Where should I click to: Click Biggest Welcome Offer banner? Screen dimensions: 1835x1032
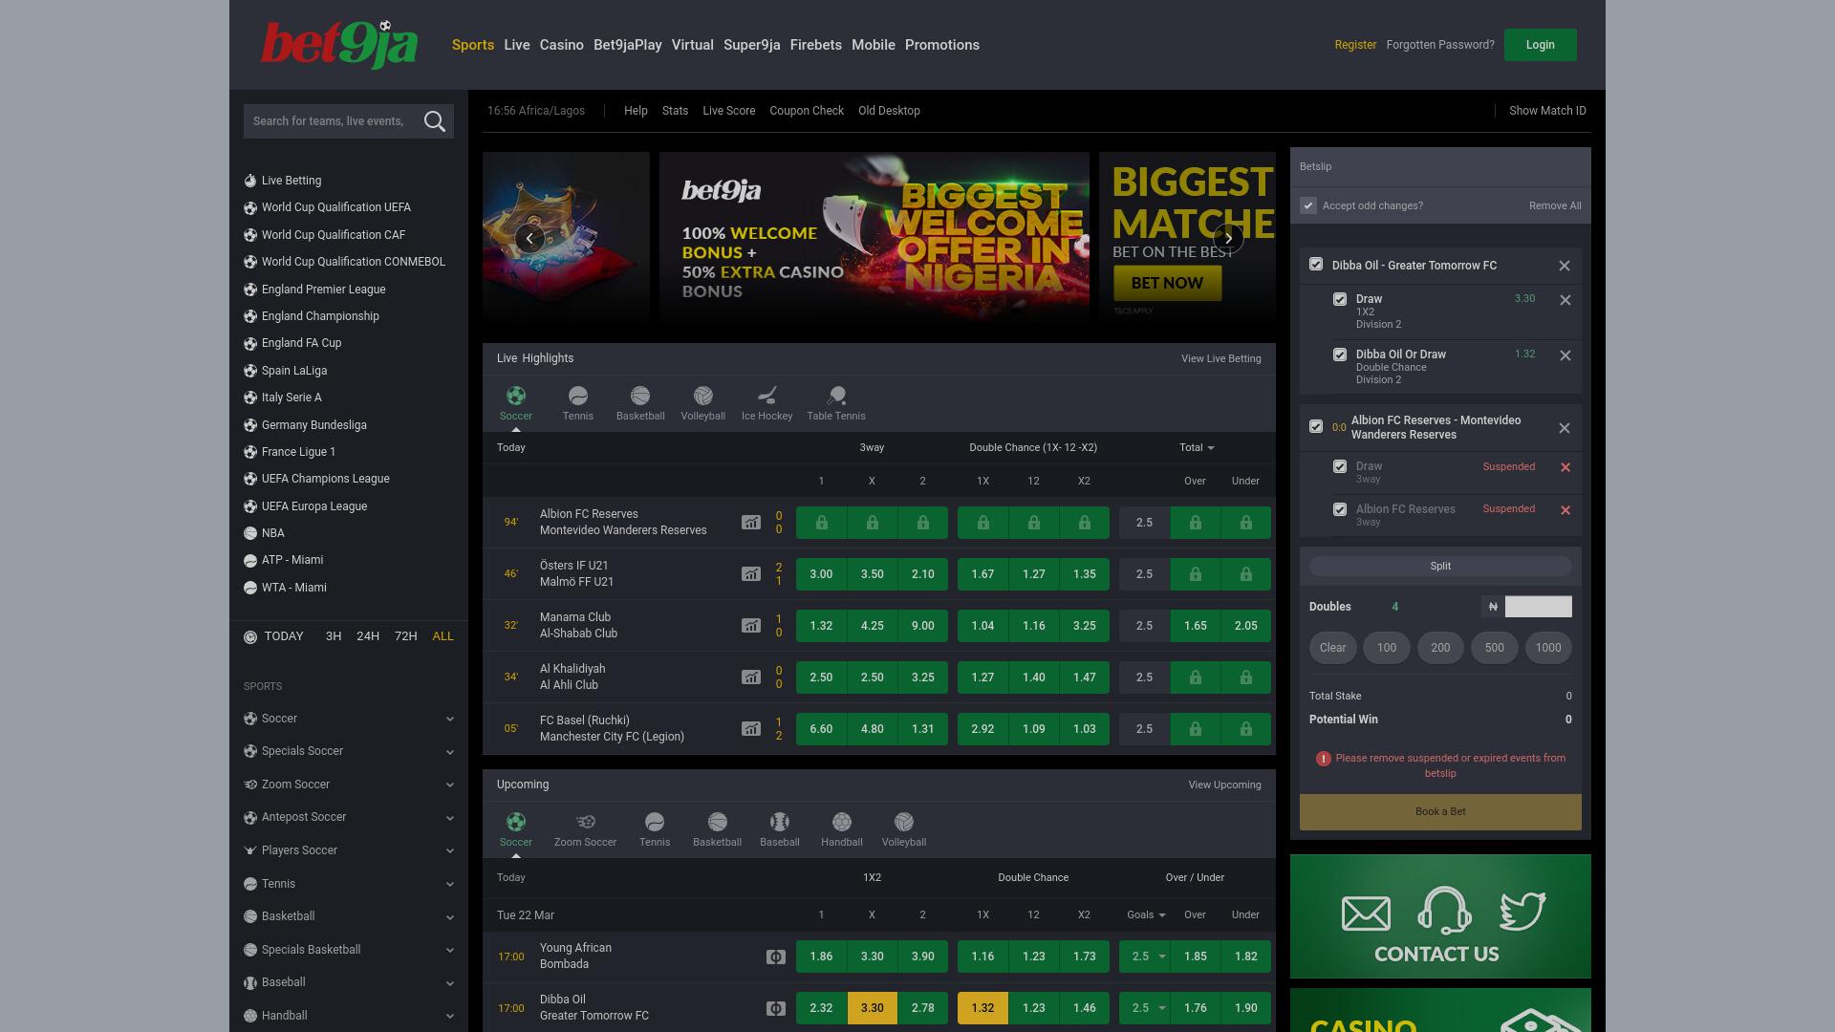click(874, 236)
